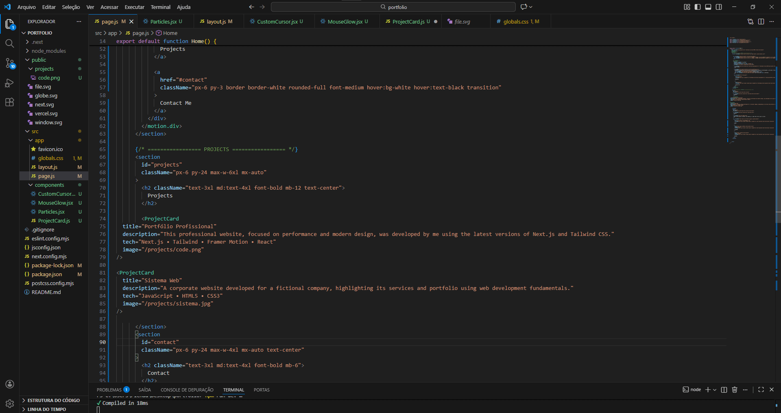Open the Manage settings gear

pos(10,403)
